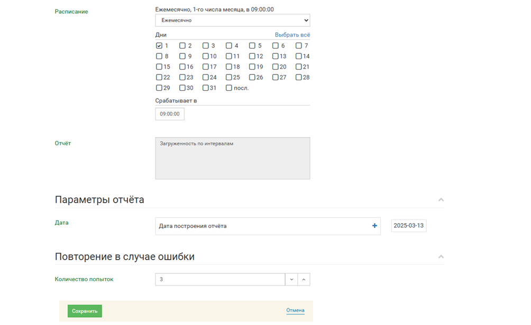Enable the посл. (last day) checkbox

(x=229, y=88)
